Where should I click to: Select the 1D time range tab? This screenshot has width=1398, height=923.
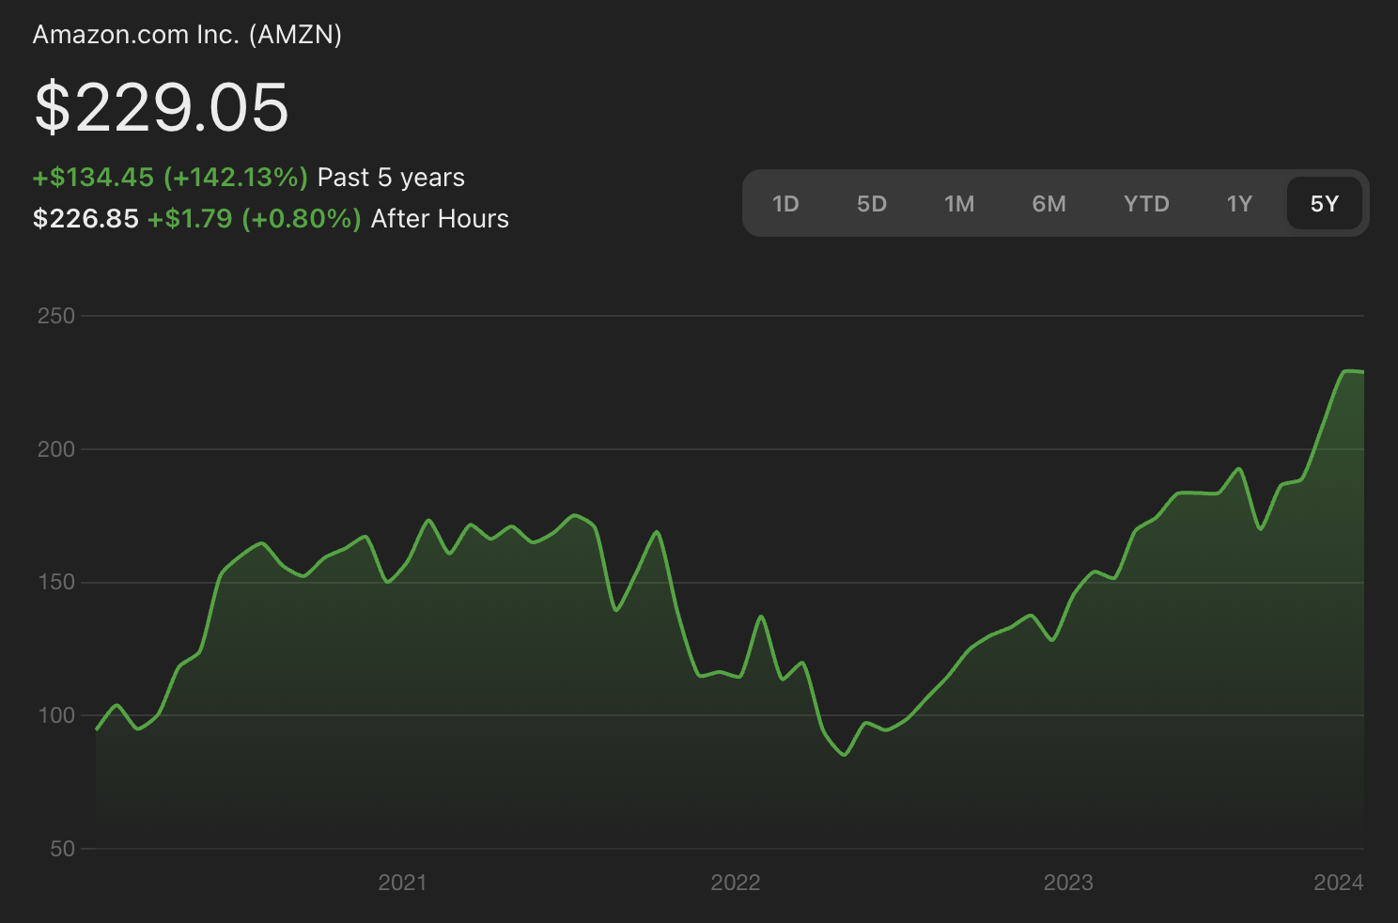point(785,204)
